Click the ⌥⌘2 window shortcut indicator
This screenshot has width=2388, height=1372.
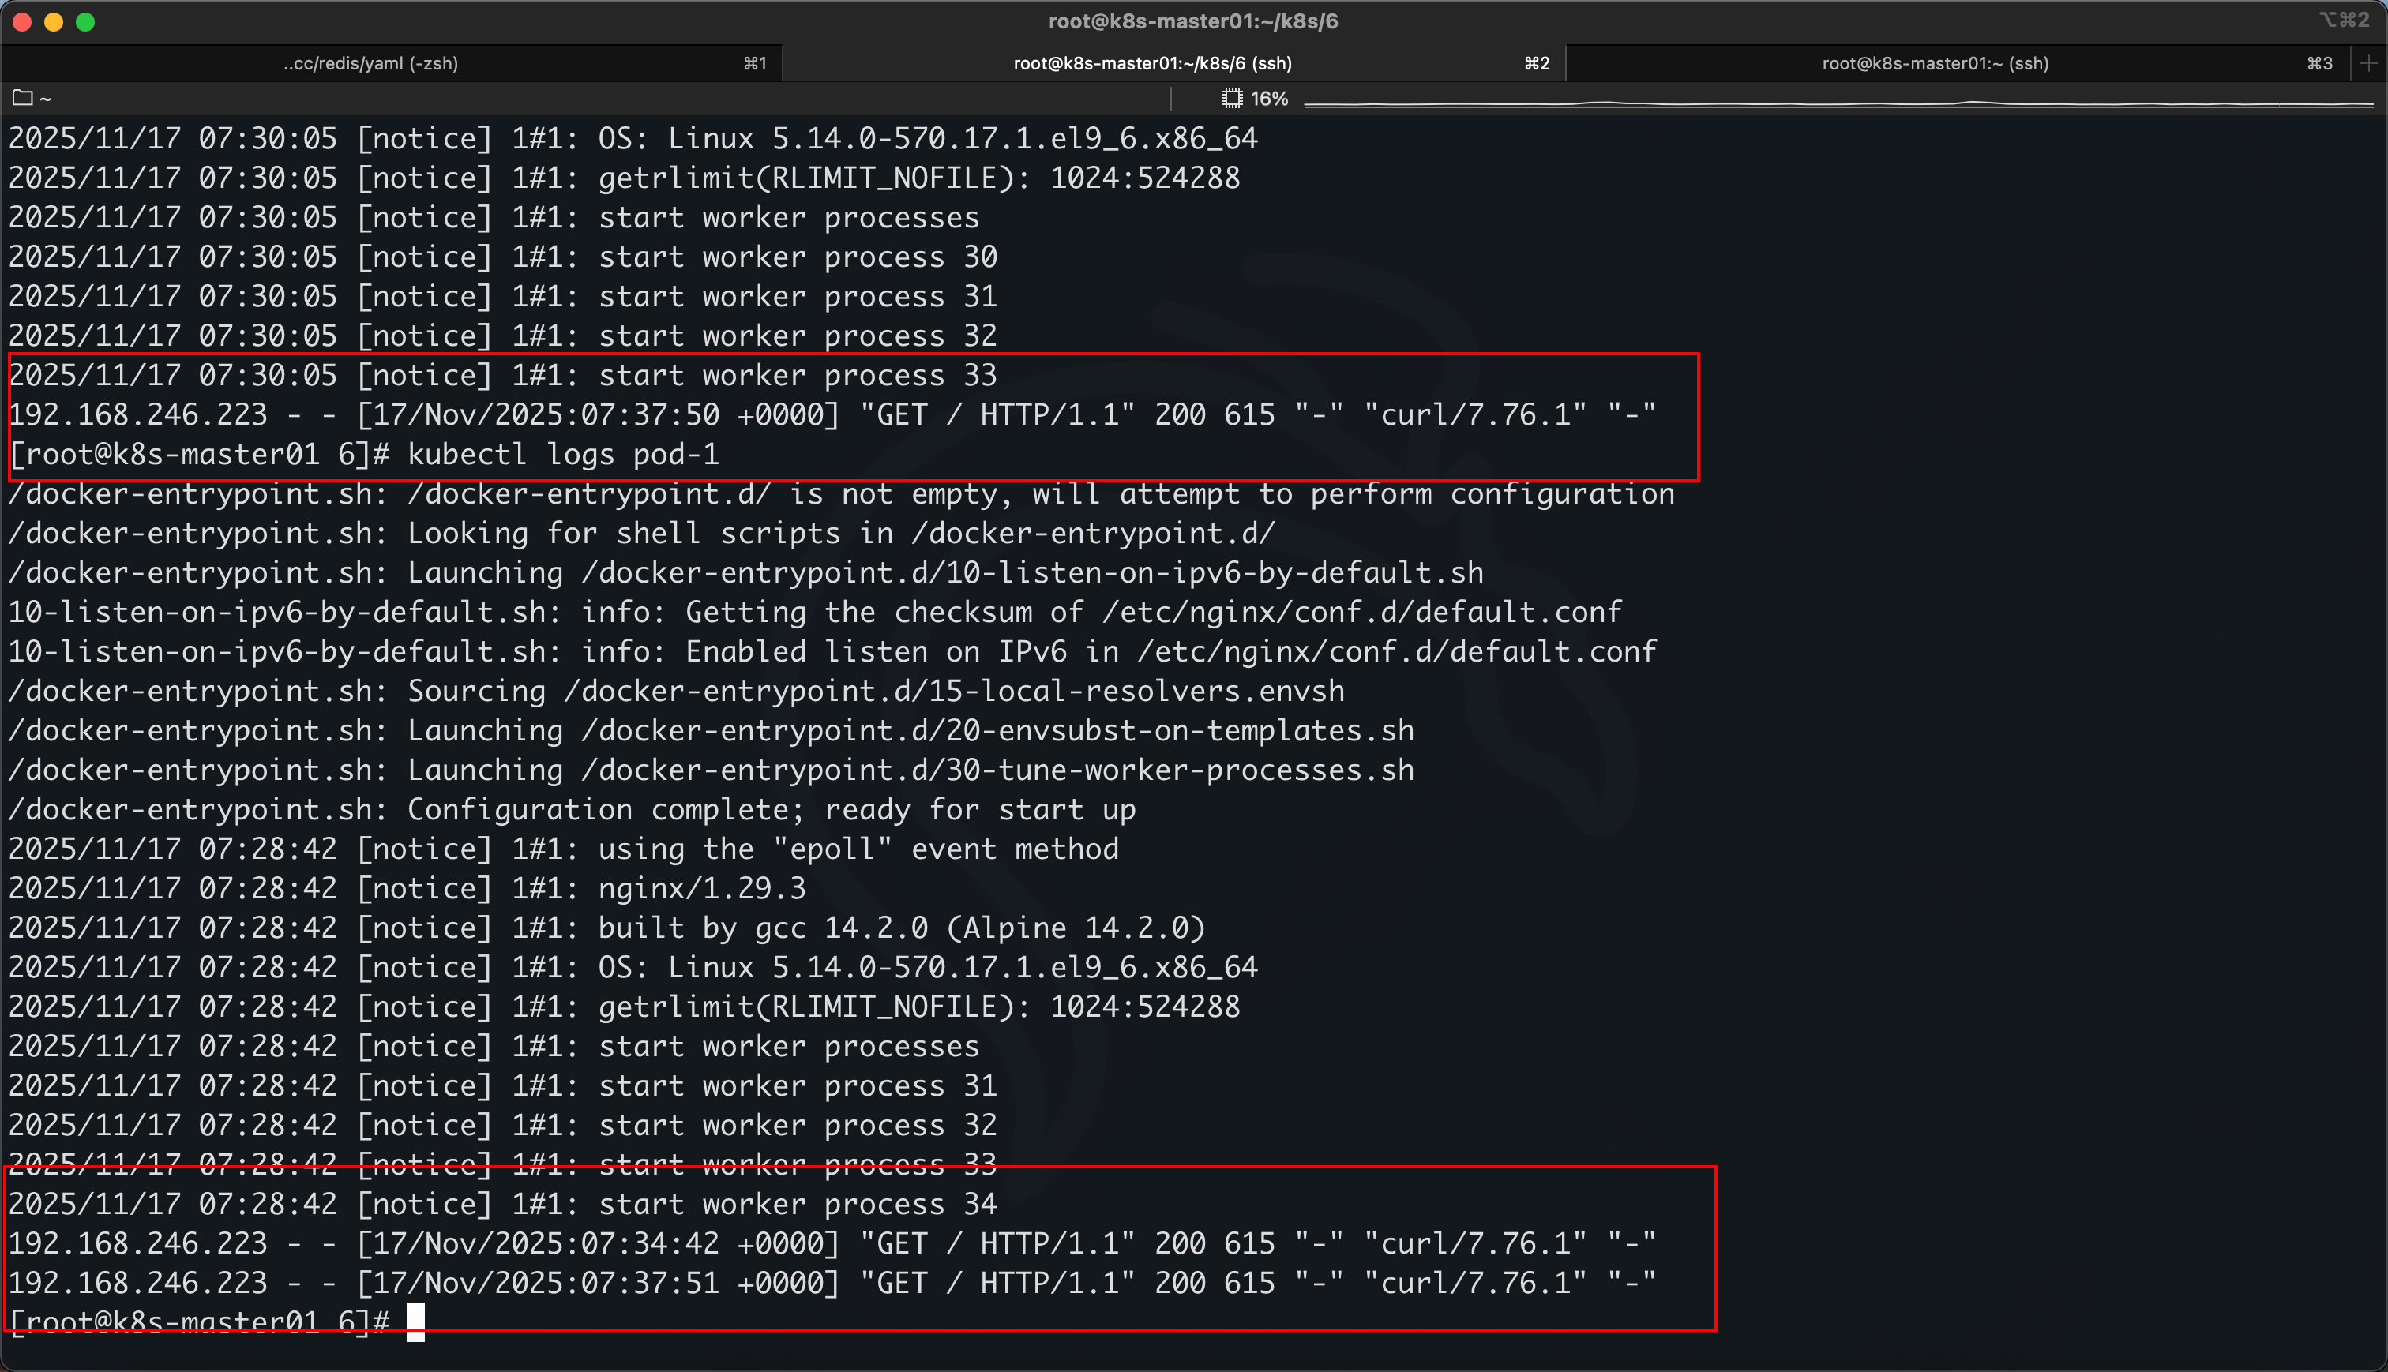click(2343, 20)
